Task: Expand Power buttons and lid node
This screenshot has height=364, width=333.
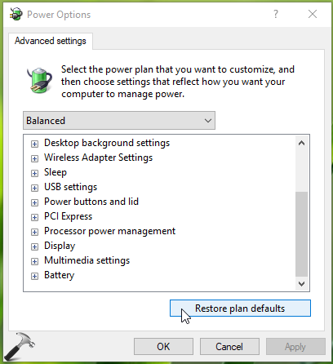Action: [x=34, y=202]
